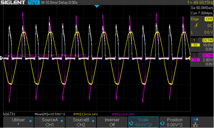Click the trigger coupling DC label
Screen dimensions: 214x128
(210, 26)
